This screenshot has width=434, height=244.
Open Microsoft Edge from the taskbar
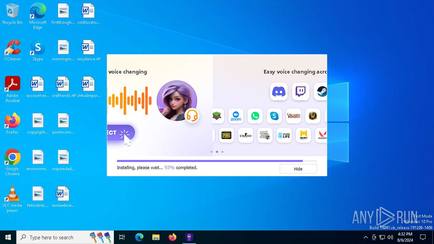click(x=139, y=237)
